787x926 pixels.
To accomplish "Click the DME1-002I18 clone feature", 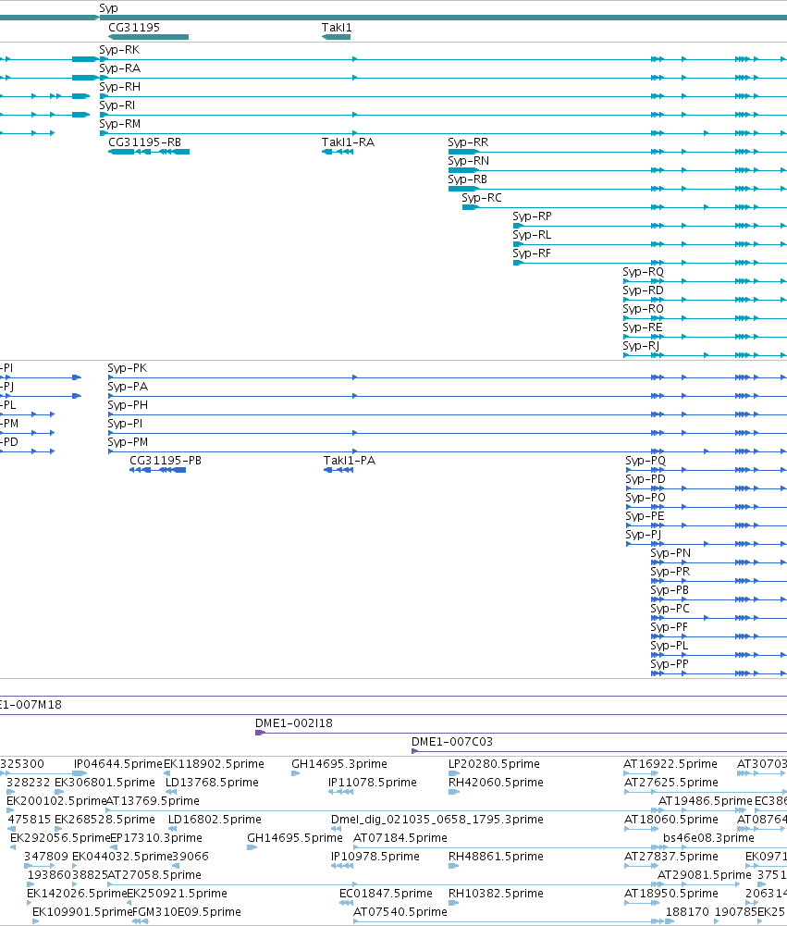I will tap(521, 733).
